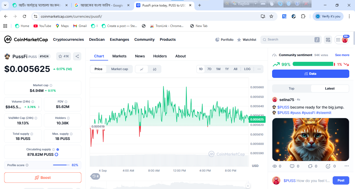Open the comment icon on selina75's post
Image resolution: width=355 pixels, height=189 pixels.
pyautogui.click(x=292, y=166)
